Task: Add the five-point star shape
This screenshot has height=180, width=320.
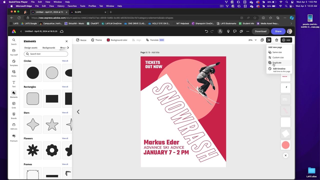Action: tap(52, 124)
